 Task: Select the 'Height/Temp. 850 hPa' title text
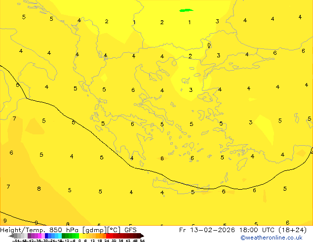(x=40, y=230)
